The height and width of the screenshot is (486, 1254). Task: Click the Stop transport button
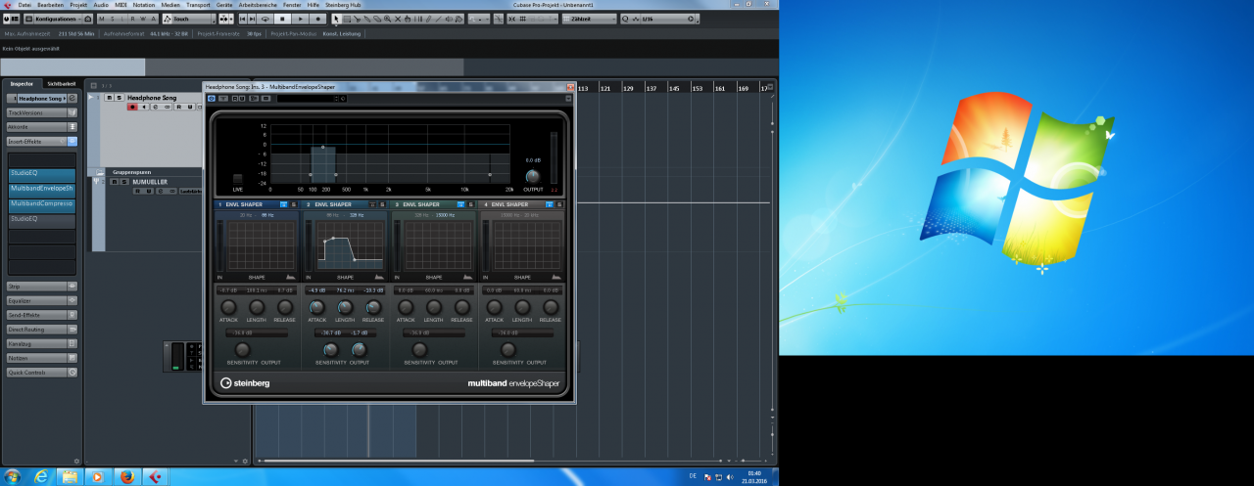tap(282, 19)
